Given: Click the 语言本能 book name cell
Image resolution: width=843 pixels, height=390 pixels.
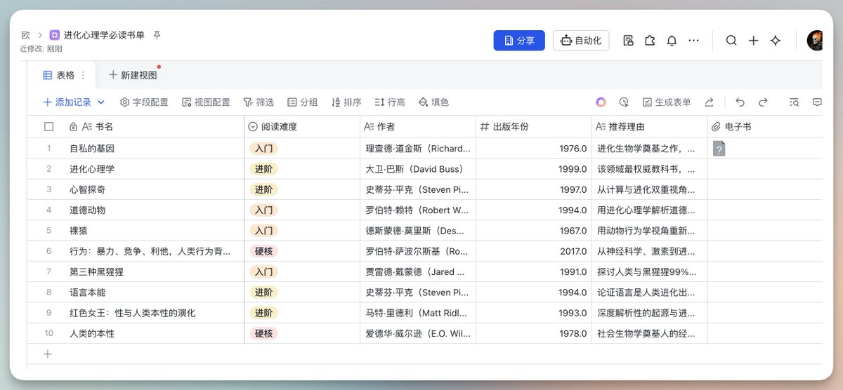Looking at the screenshot, I should pyautogui.click(x=154, y=292).
